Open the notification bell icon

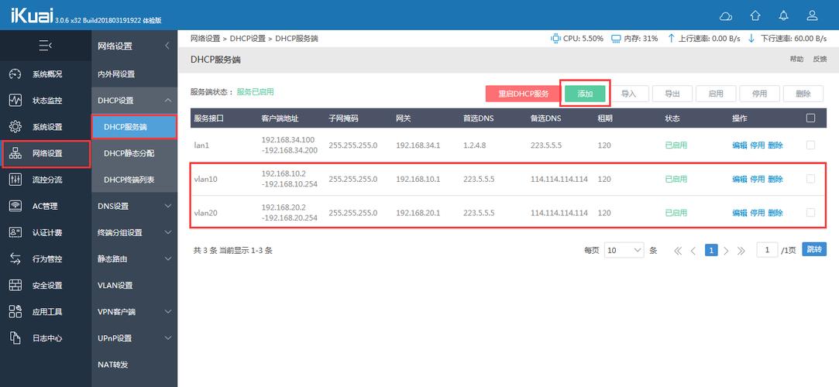click(x=784, y=15)
